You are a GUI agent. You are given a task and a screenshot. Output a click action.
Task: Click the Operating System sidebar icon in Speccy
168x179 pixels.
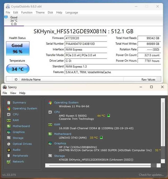point(9,109)
